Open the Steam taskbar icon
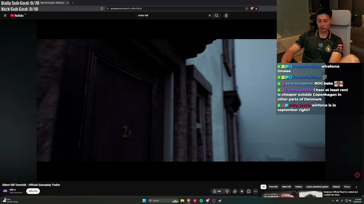Viewport: 364px width, 204px height. [220, 201]
